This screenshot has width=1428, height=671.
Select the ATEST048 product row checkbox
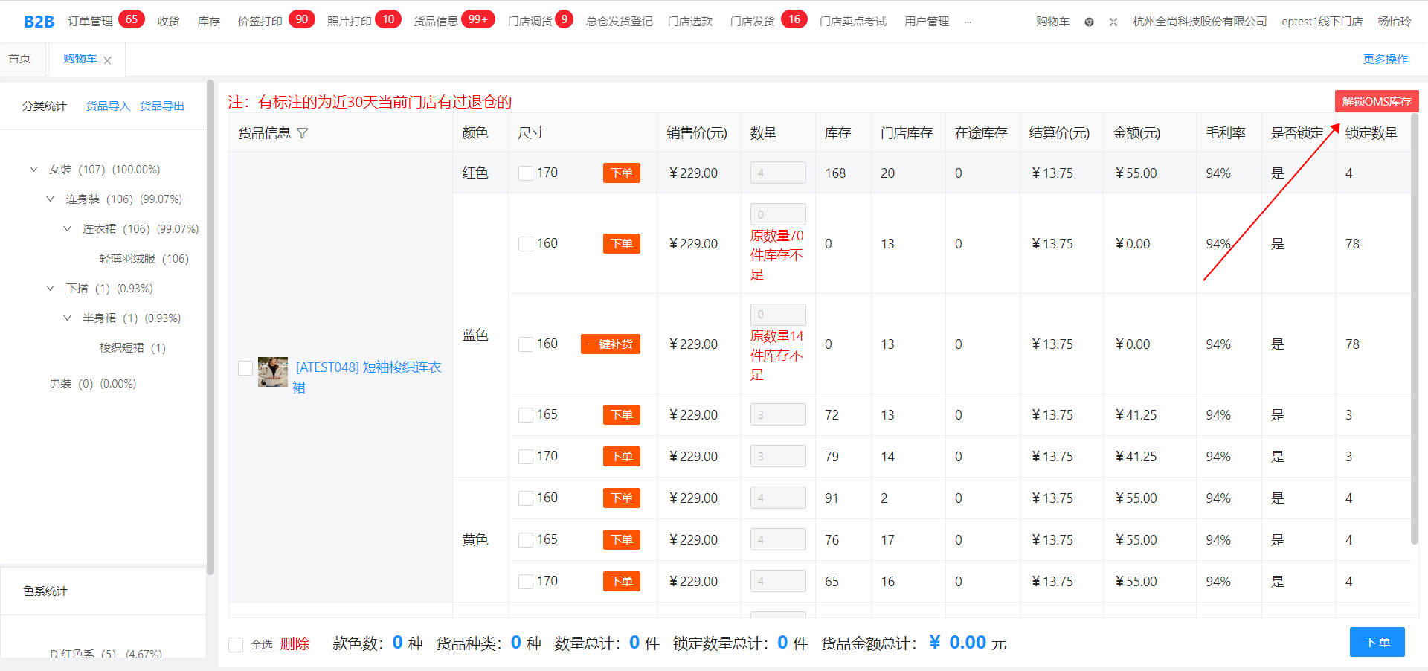click(x=245, y=368)
